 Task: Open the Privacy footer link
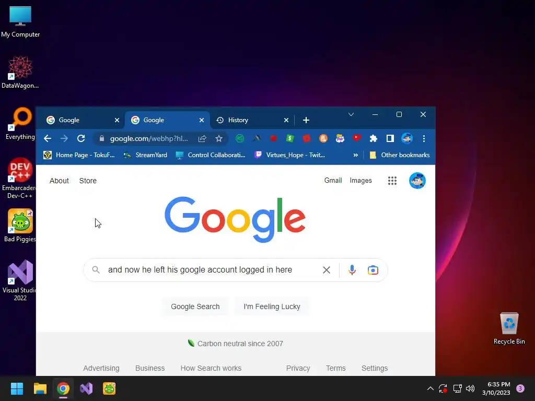[298, 368]
